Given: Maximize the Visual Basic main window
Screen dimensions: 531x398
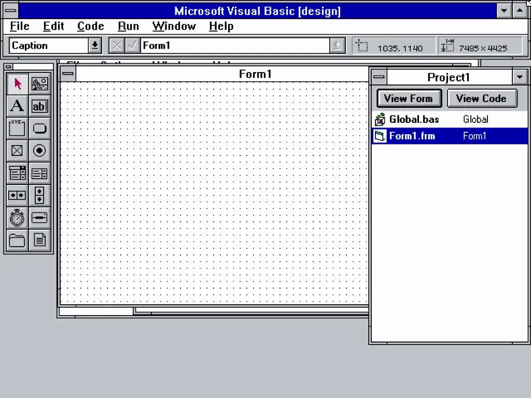Looking at the screenshot, I should tap(520, 10).
